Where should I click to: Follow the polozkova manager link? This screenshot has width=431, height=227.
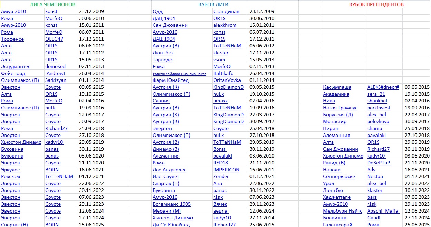click(378, 121)
